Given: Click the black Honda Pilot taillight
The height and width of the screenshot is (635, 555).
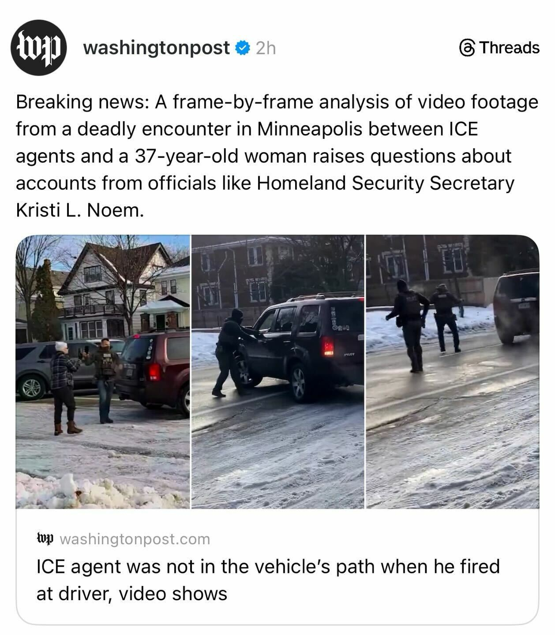Looking at the screenshot, I should 328,346.
